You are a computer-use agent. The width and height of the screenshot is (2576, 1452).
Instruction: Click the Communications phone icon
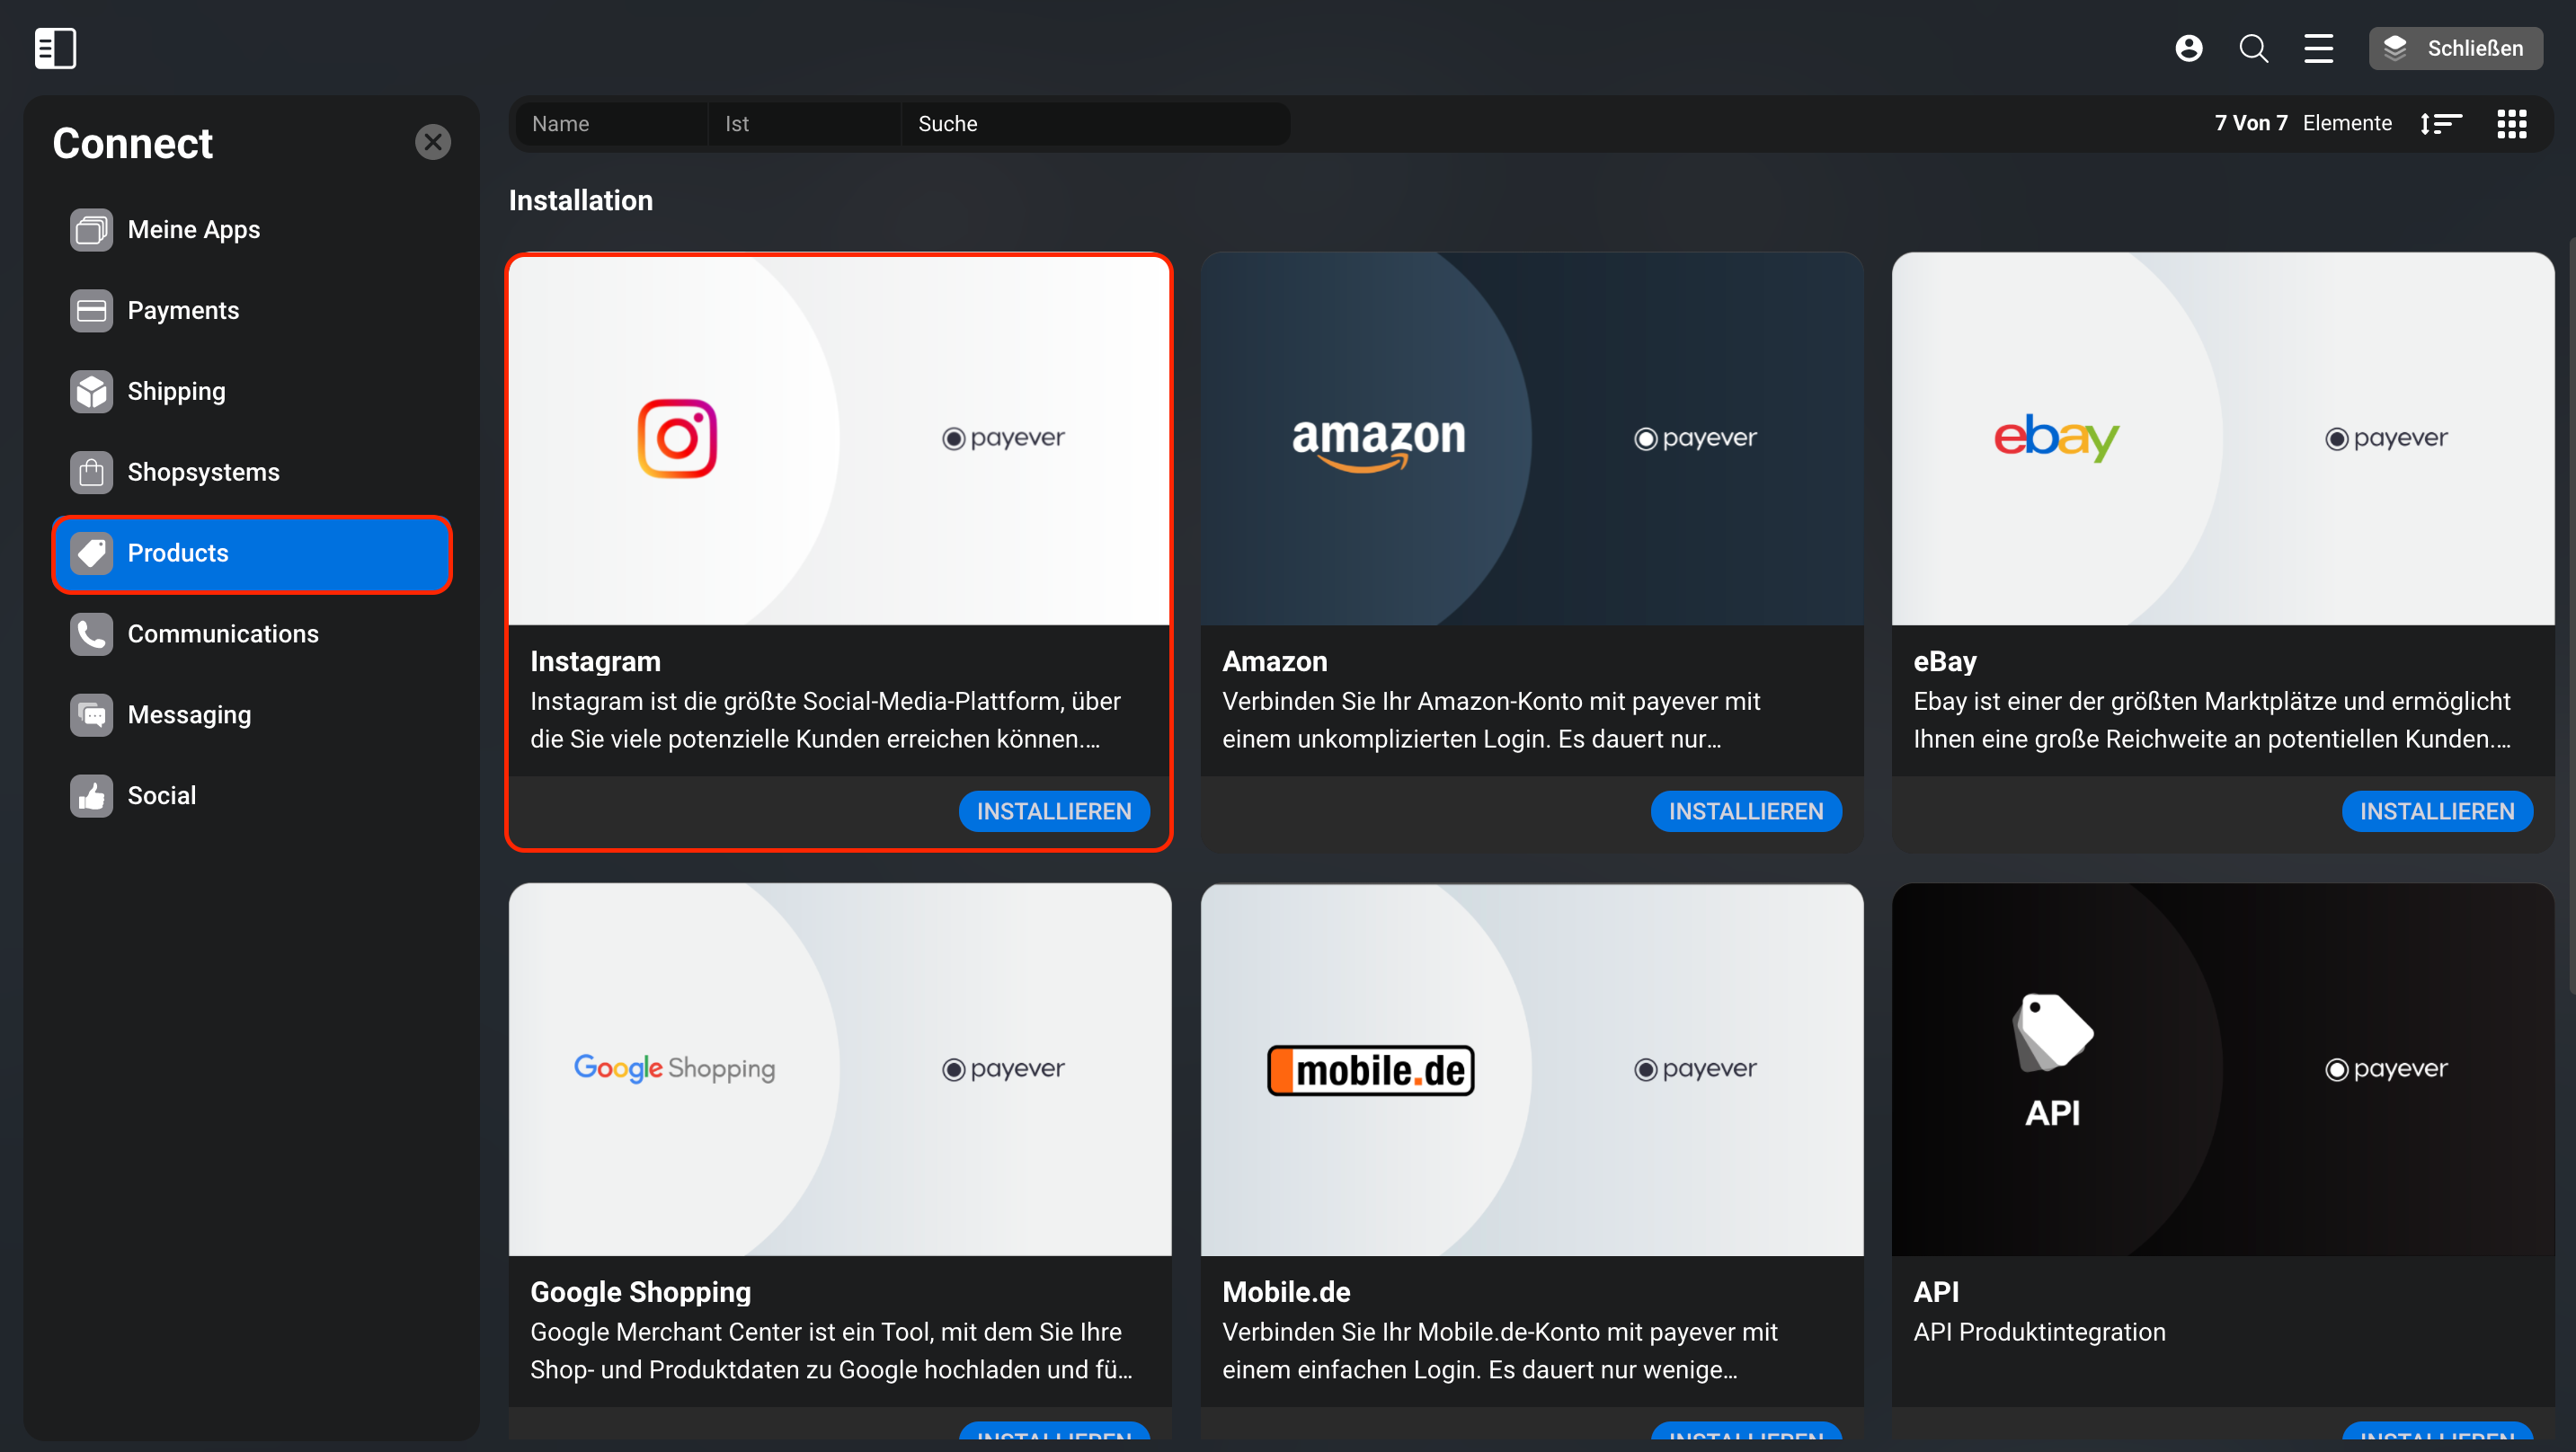click(x=91, y=634)
